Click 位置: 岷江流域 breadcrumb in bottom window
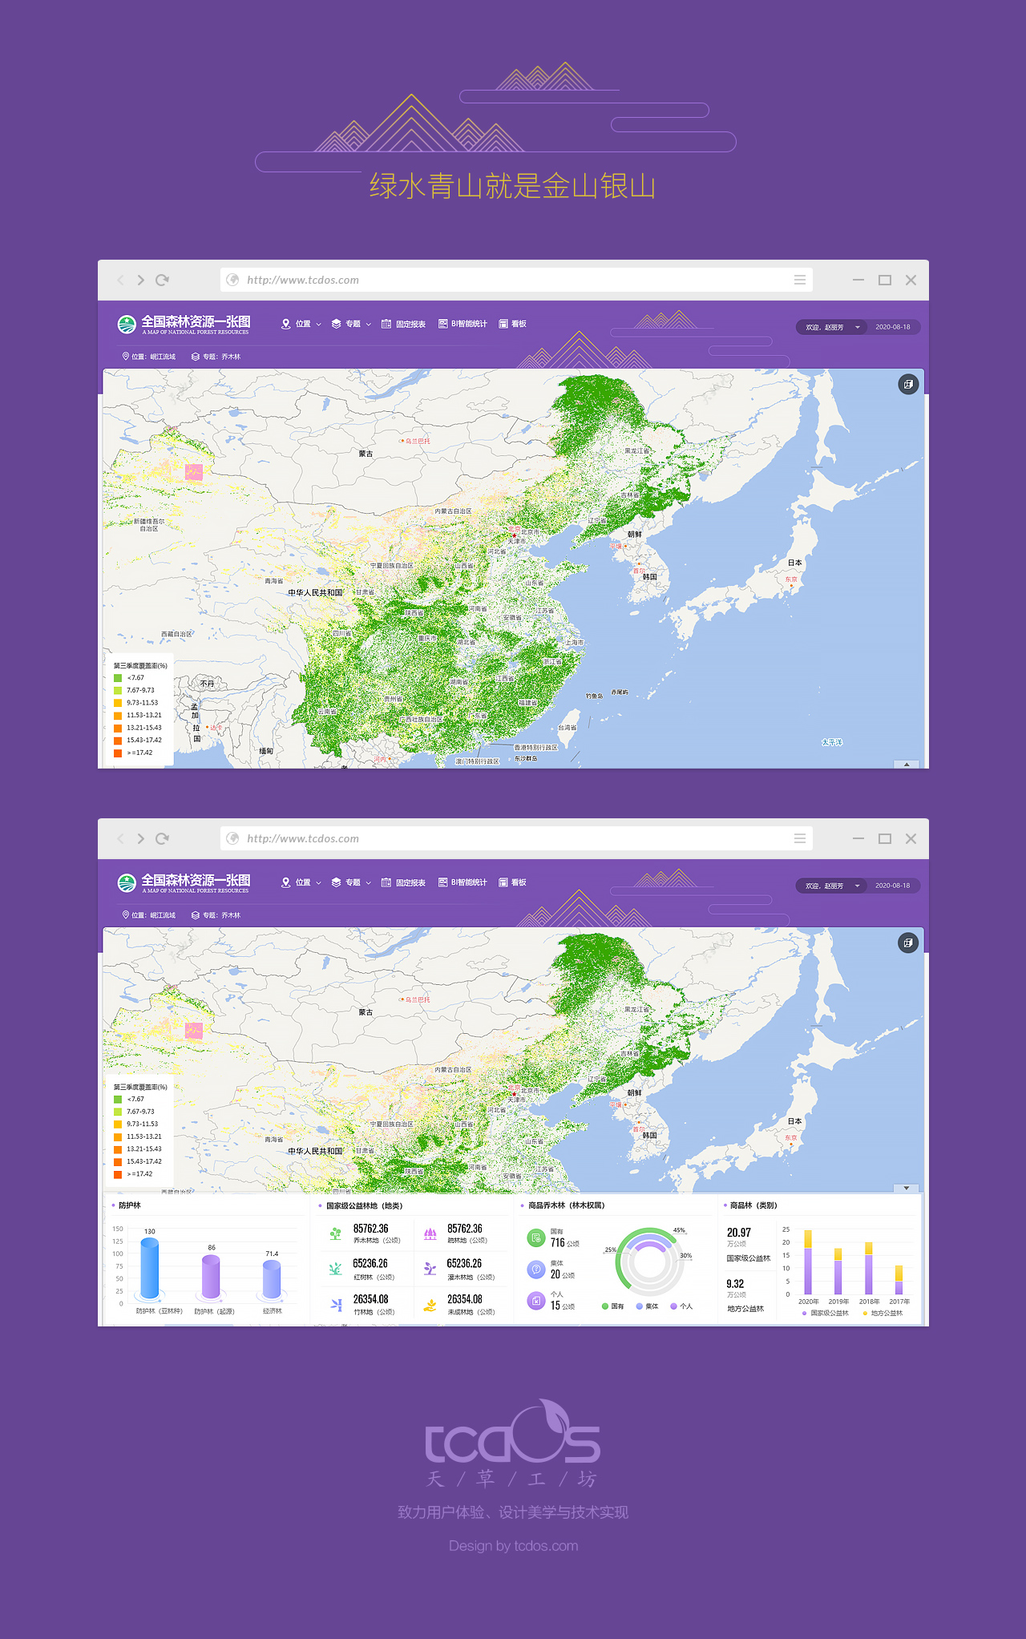Image resolution: width=1026 pixels, height=1639 pixels. pos(149,915)
